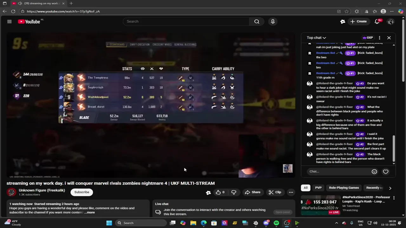Select the Role-Playing Games chip

(x=344, y=188)
